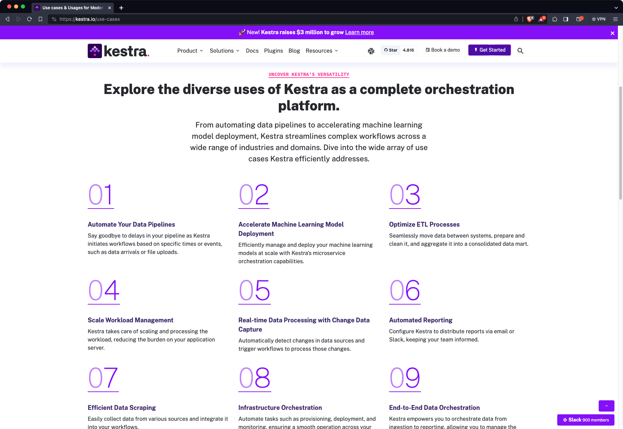Open the Blog menu item

294,51
